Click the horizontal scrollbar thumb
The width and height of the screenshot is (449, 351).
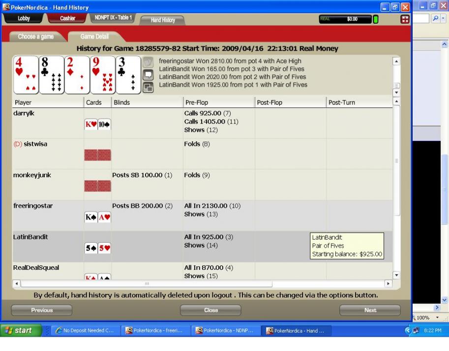coord(147,284)
